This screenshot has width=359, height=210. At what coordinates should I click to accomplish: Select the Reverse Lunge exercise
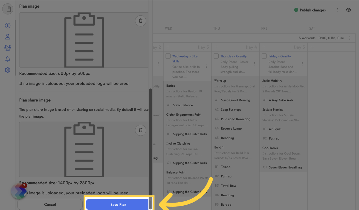(231, 129)
